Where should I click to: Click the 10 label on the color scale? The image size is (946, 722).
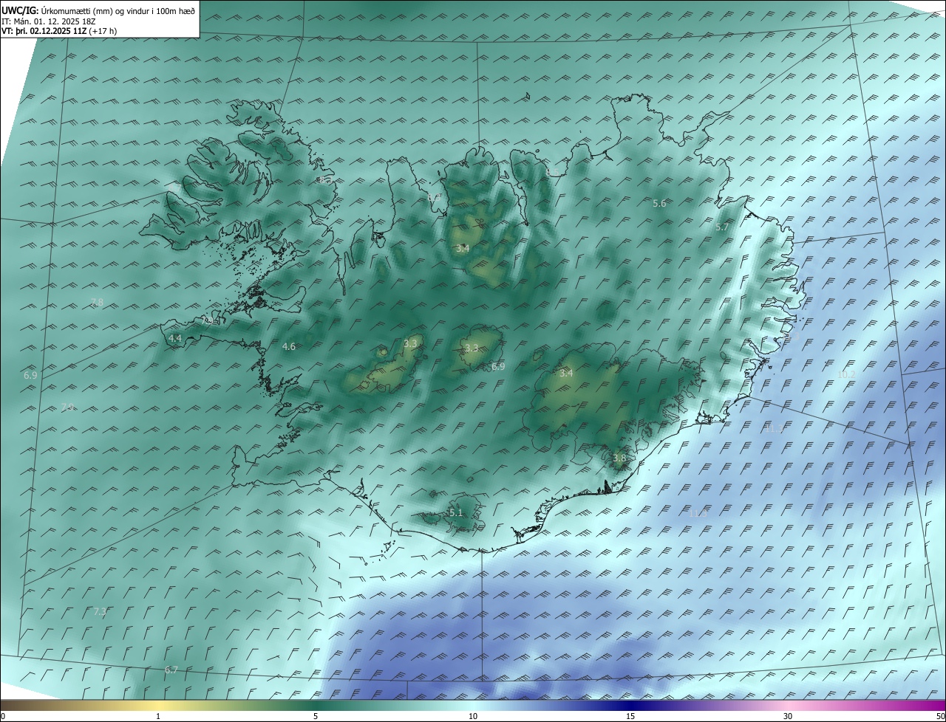pyautogui.click(x=473, y=716)
